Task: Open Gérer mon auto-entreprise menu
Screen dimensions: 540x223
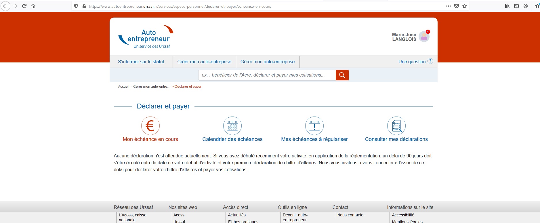Action: coord(268,62)
